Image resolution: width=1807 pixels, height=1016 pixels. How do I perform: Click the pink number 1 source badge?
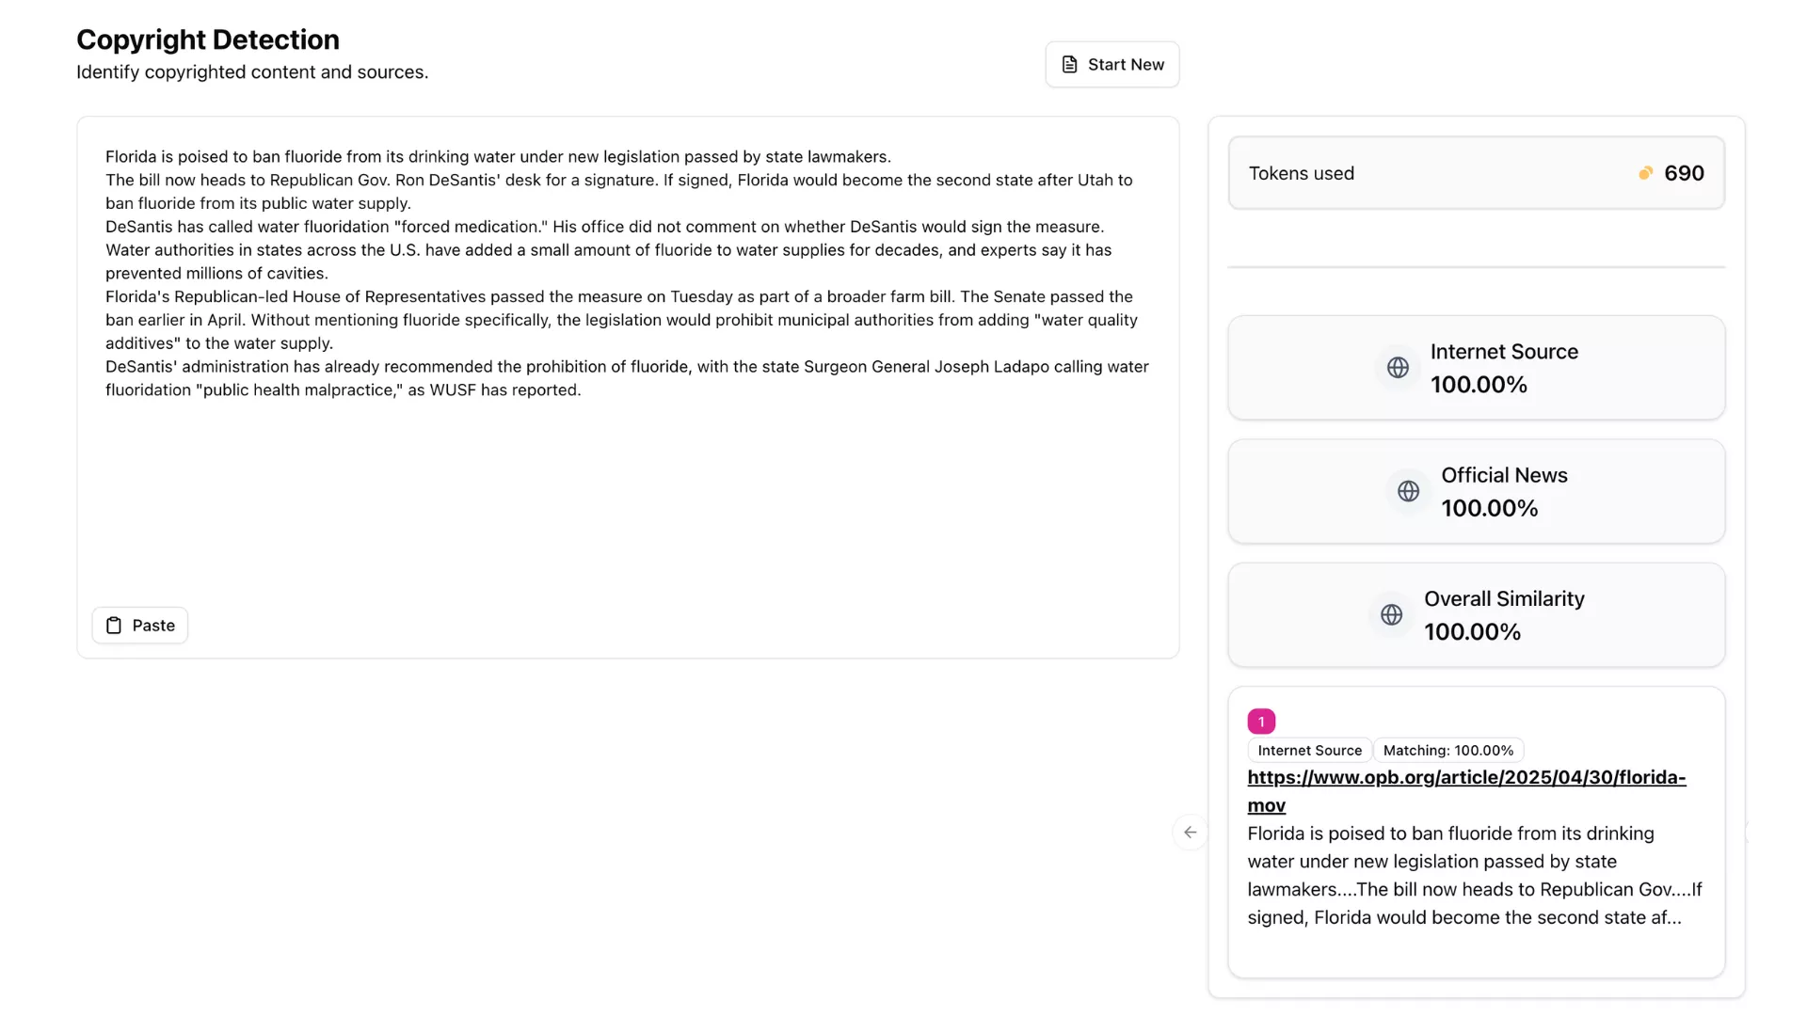[1261, 722]
